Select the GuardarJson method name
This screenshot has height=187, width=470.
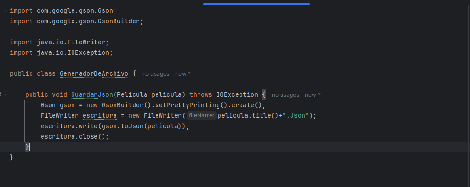tap(92, 95)
